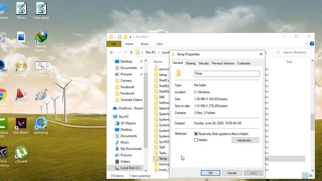Open My Downloads in navigation pane
The width and height of the screenshot is (322, 181).
point(128,149)
